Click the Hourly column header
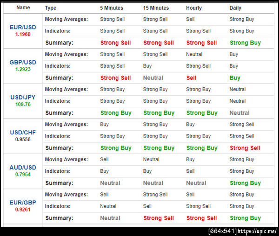This screenshot has height=236, width=279. click(194, 8)
